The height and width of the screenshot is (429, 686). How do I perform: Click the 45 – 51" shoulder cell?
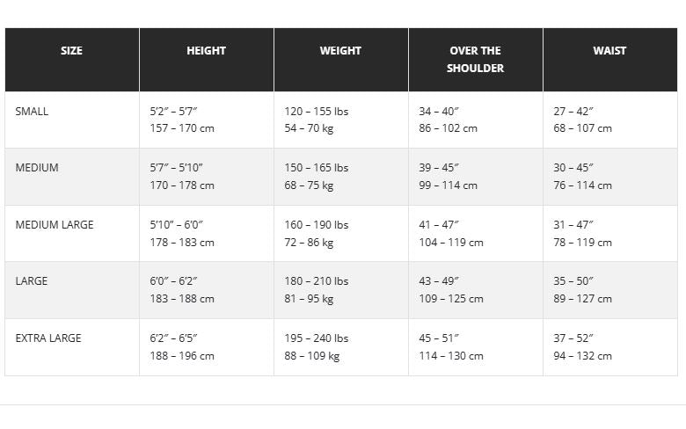pyautogui.click(x=439, y=338)
